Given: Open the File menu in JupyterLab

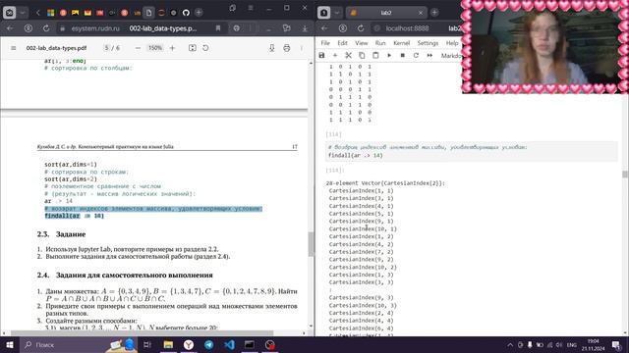Looking at the screenshot, I should [x=325, y=43].
